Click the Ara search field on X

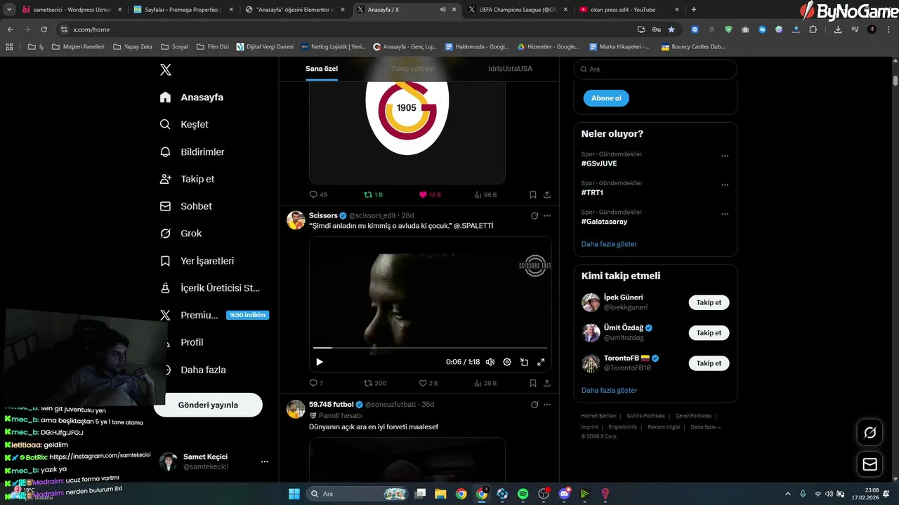point(655,69)
